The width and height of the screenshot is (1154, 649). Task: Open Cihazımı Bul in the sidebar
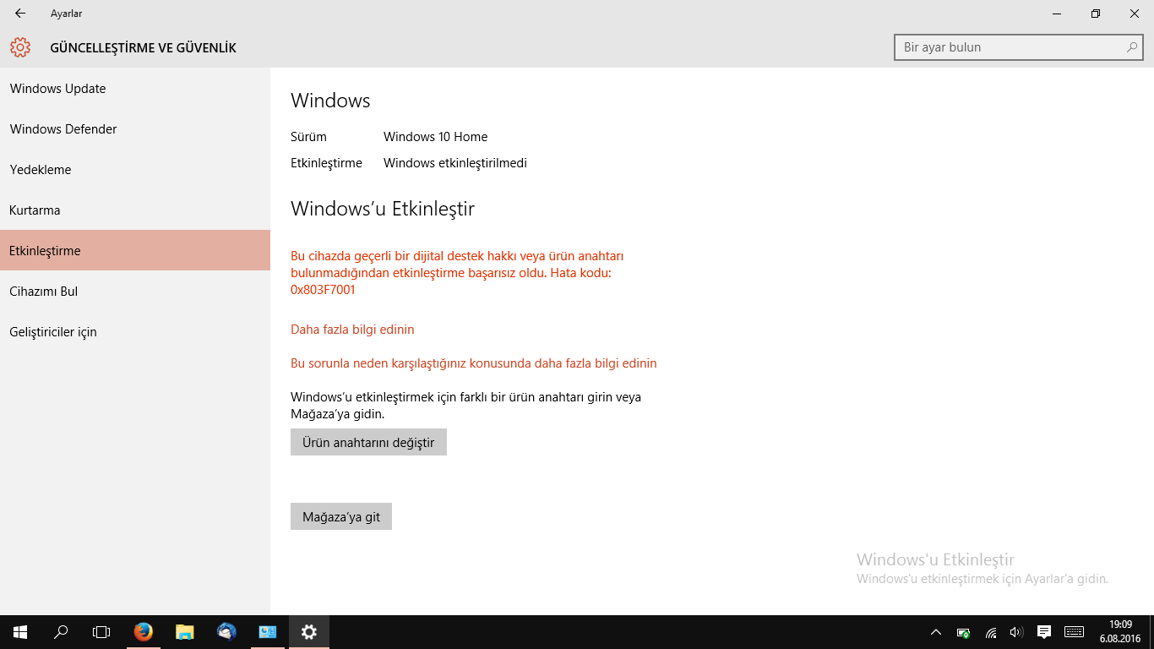(135, 292)
